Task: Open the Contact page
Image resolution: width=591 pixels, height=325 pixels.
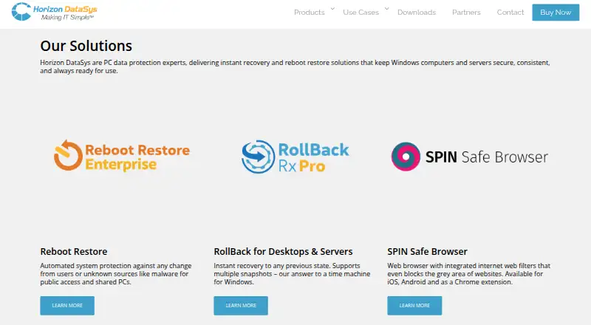Action: [x=510, y=13]
